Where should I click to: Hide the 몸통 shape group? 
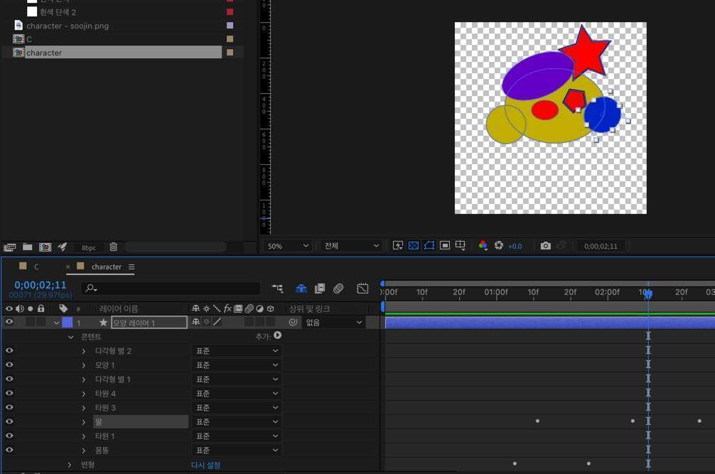pyautogui.click(x=9, y=451)
